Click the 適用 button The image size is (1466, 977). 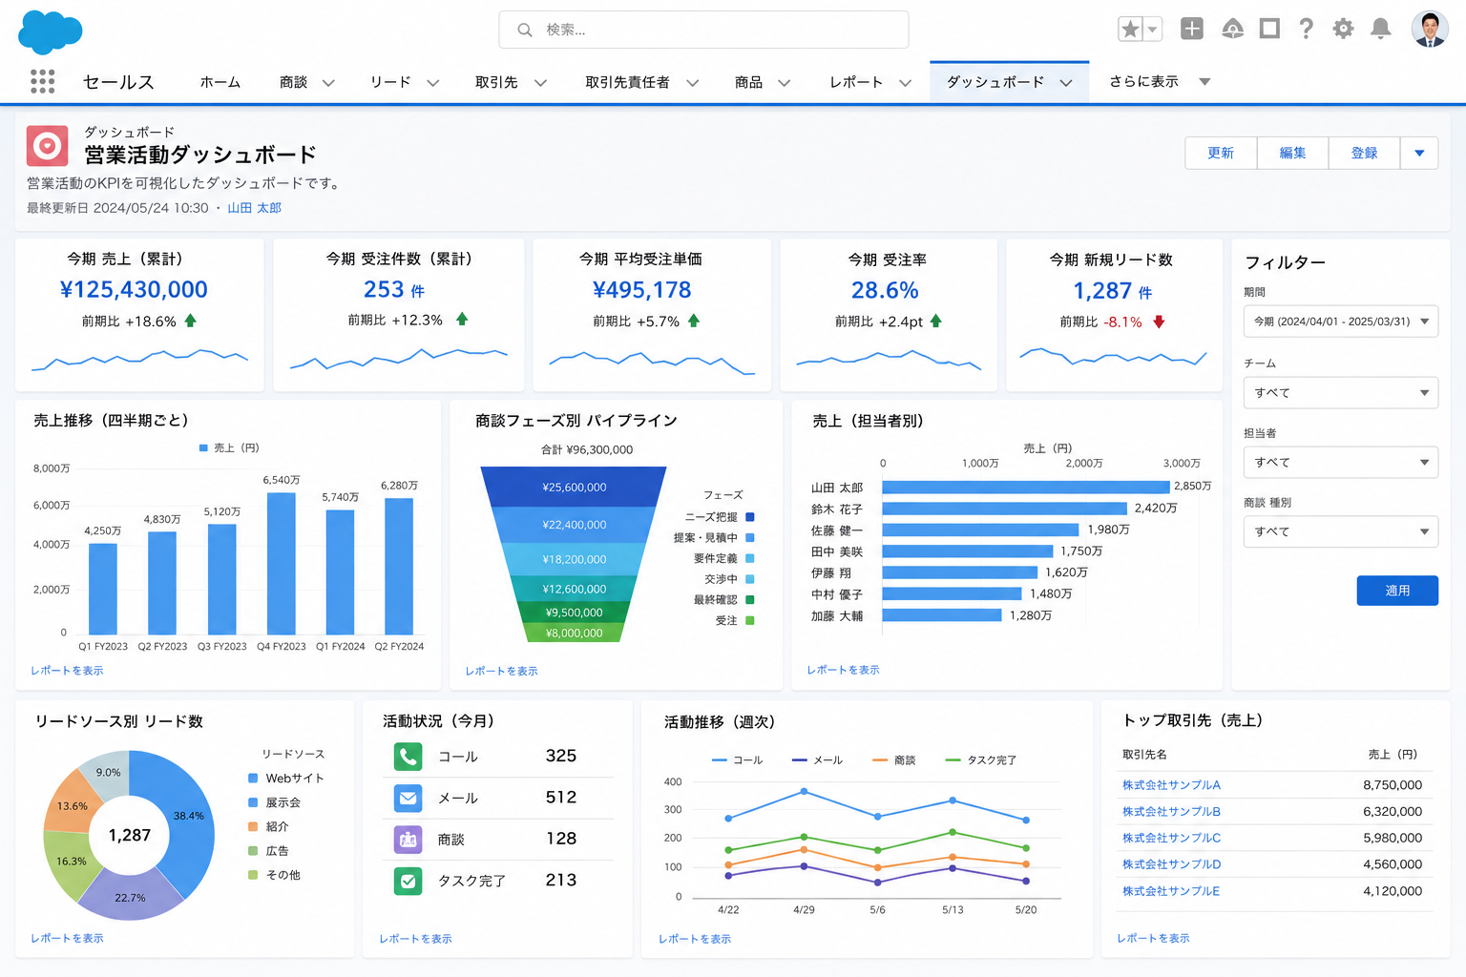pos(1397,591)
